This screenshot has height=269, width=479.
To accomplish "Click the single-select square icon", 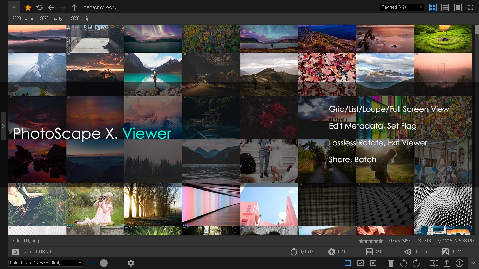I will coord(348,263).
